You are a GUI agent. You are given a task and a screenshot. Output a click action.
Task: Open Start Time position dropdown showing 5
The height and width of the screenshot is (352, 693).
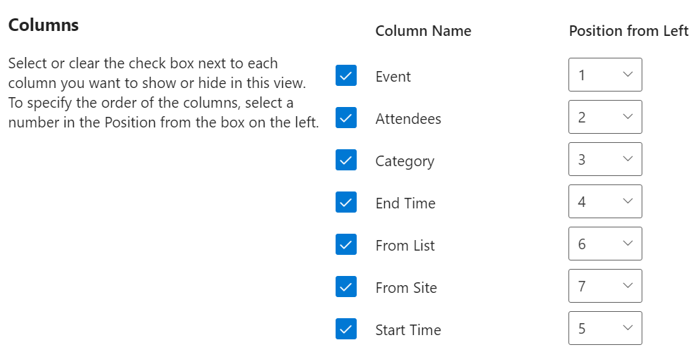(x=605, y=328)
